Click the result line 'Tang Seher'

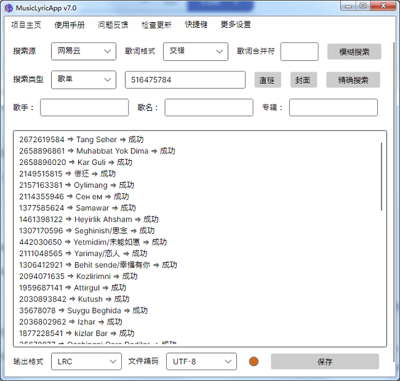tap(81, 140)
